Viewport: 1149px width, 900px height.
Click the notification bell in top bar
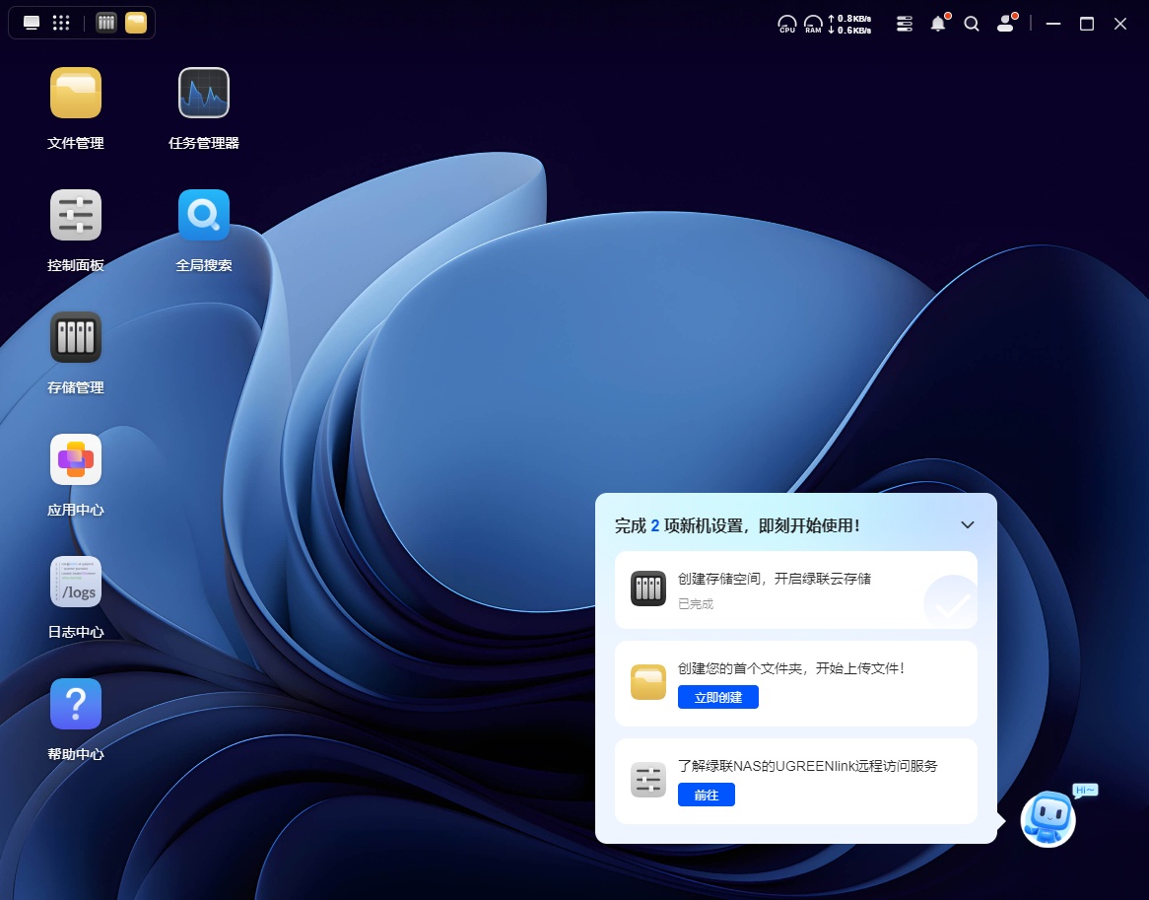[x=938, y=24]
